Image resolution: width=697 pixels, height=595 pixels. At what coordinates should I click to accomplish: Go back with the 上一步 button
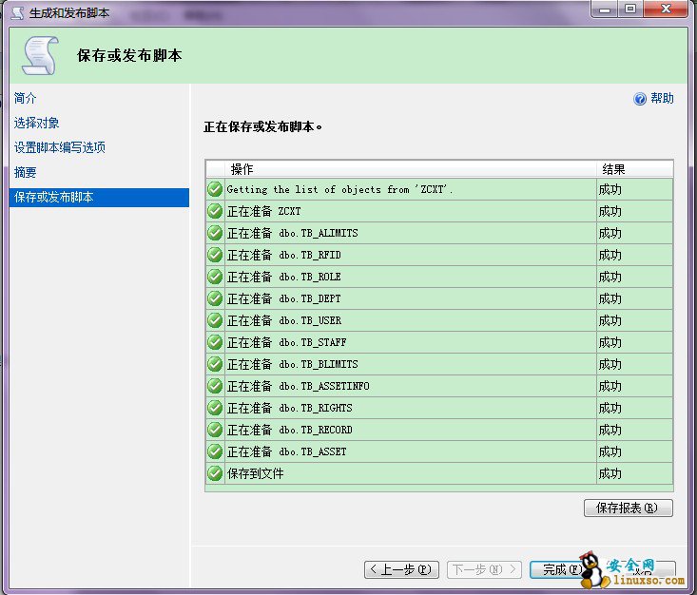click(x=401, y=569)
